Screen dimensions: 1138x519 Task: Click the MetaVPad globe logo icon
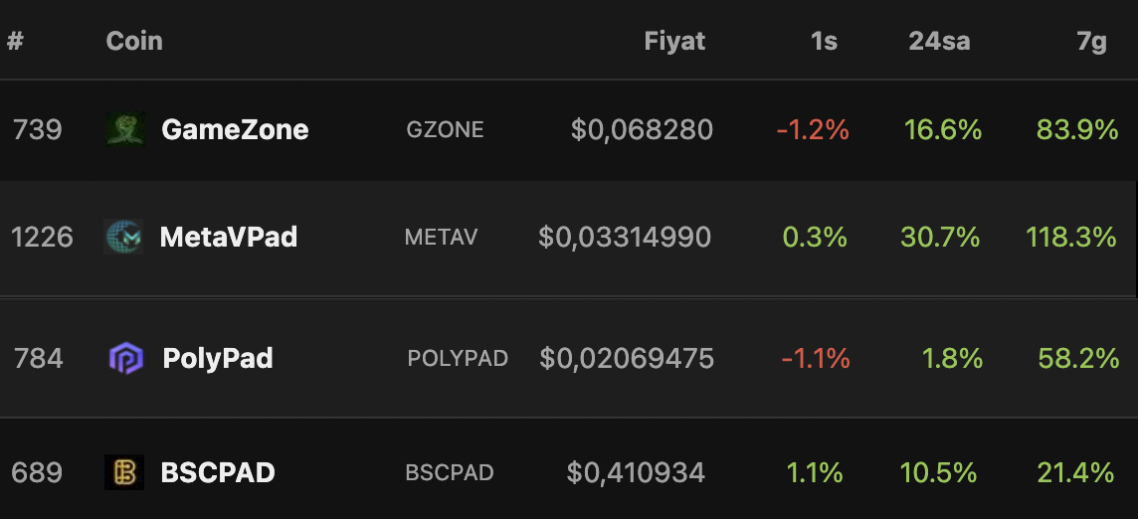pos(123,237)
